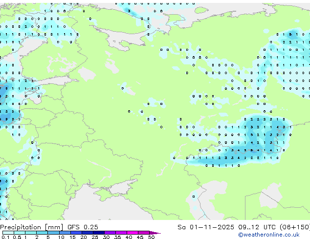Pick the 5–10 mm legend swatch
The width and height of the screenshot is (310, 239).
point(53,233)
